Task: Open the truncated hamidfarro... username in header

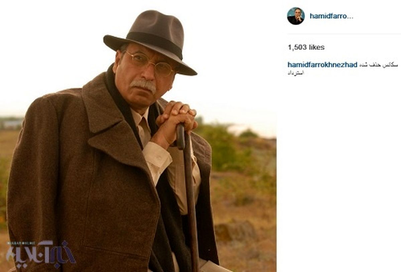Action: tap(331, 16)
